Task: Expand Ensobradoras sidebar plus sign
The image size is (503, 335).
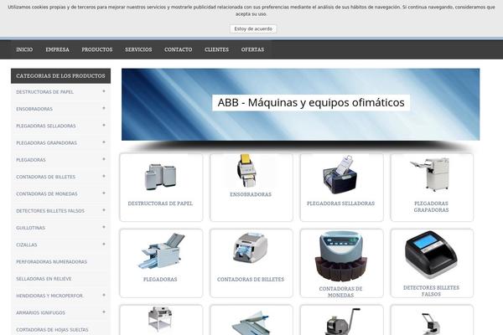Action: coord(104,108)
